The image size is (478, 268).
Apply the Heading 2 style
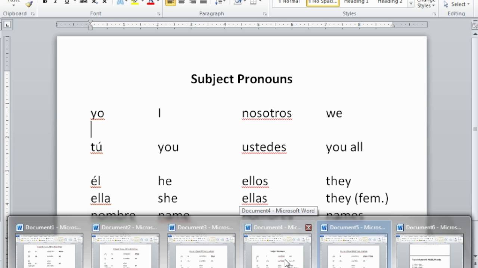(390, 3)
